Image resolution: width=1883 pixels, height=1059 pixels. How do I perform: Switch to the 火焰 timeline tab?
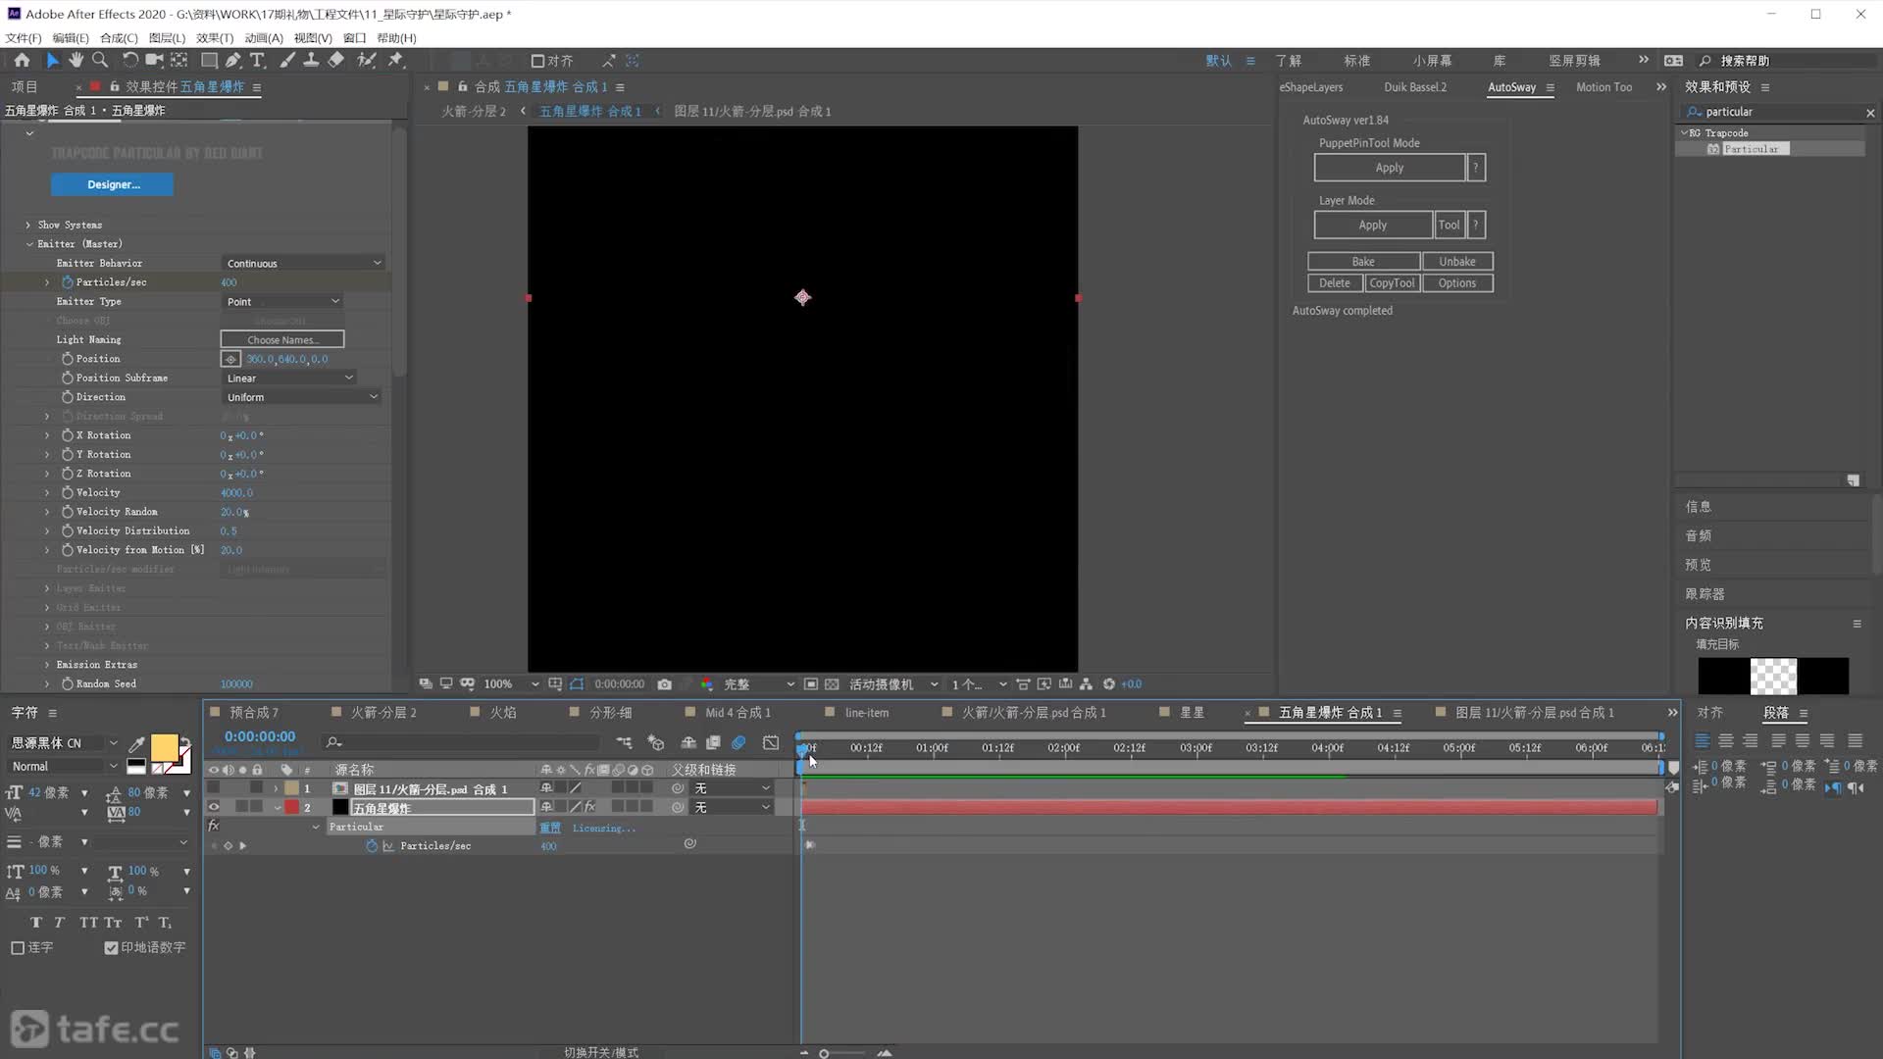503,713
